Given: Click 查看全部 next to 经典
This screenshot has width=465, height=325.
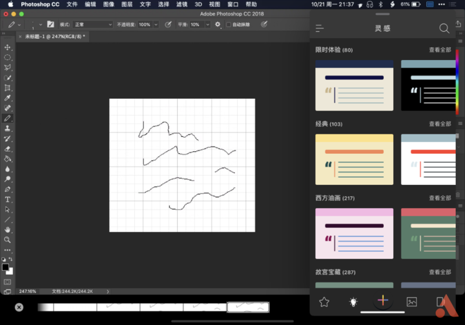Looking at the screenshot, I should 440,124.
